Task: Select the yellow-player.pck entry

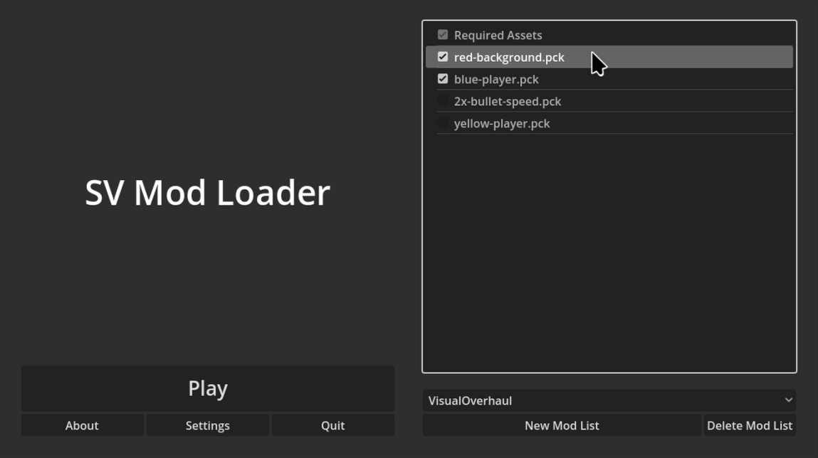Action: pyautogui.click(x=503, y=123)
